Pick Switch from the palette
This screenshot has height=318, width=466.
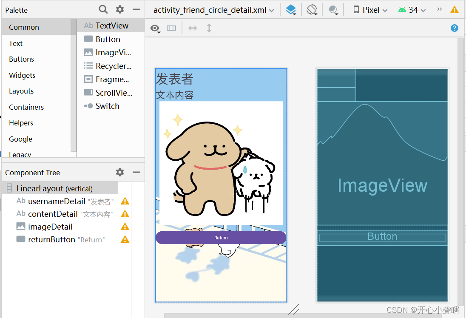pyautogui.click(x=111, y=106)
